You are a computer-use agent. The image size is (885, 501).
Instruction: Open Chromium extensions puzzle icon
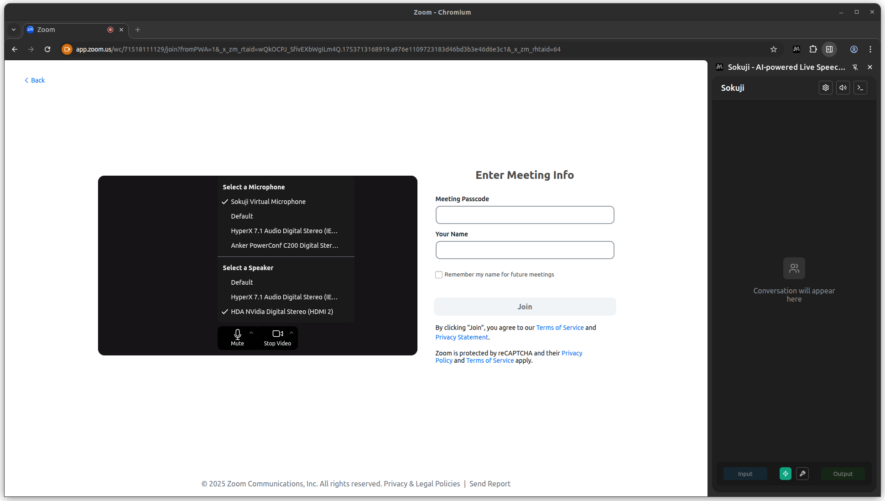point(813,49)
